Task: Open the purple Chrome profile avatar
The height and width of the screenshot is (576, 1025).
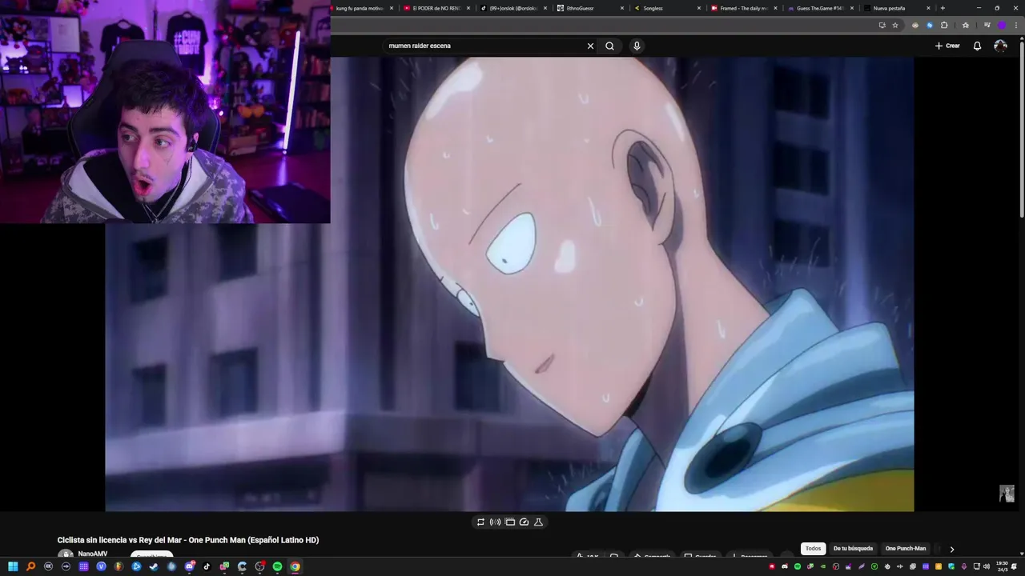Action: tap(1001, 25)
